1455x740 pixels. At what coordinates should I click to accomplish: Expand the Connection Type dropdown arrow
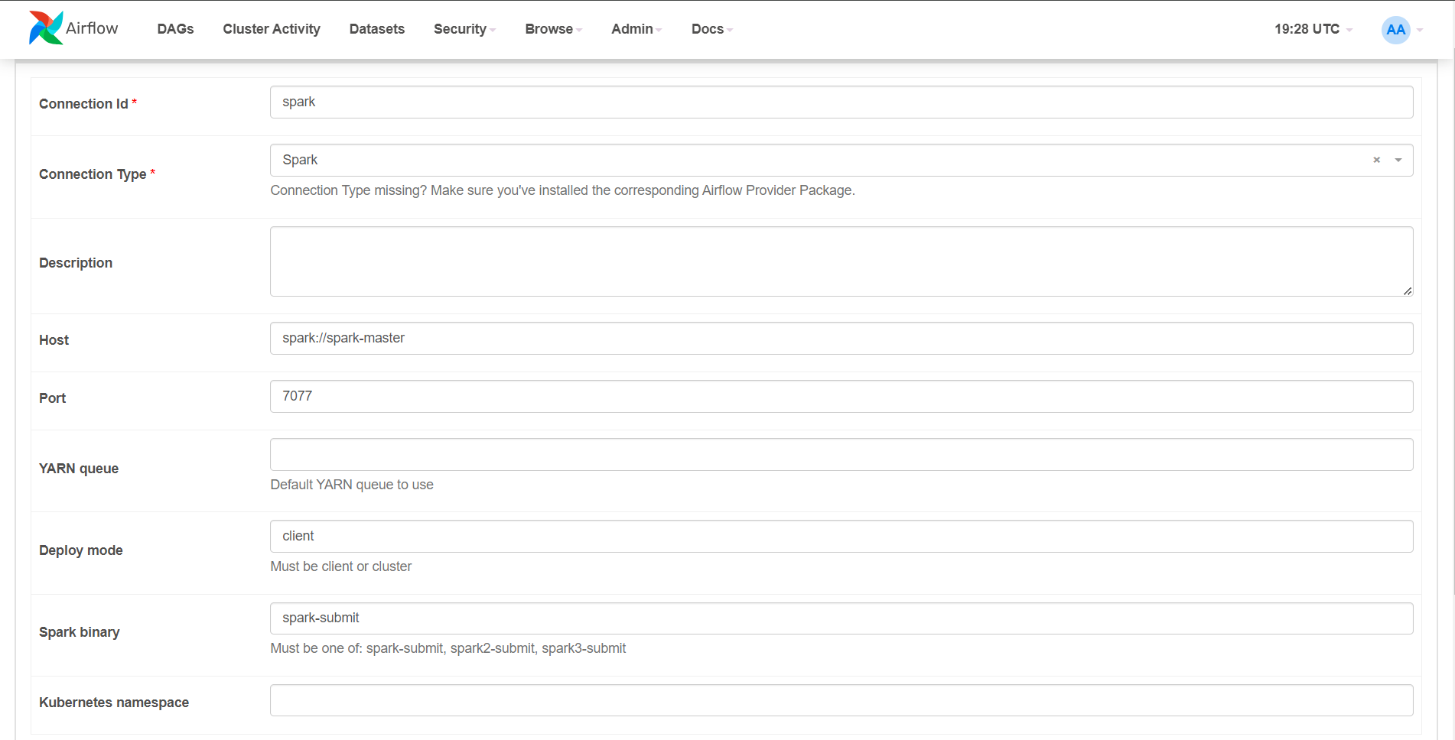(1398, 160)
